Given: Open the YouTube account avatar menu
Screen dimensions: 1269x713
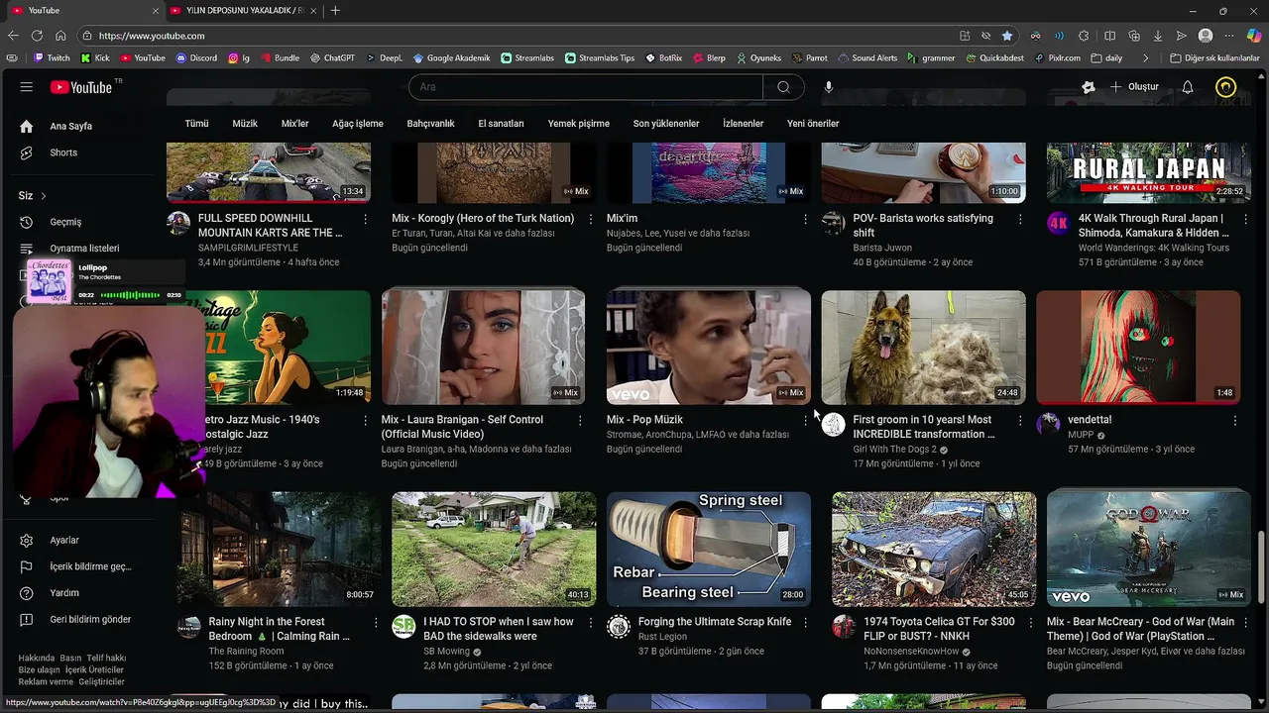Looking at the screenshot, I should tap(1226, 87).
